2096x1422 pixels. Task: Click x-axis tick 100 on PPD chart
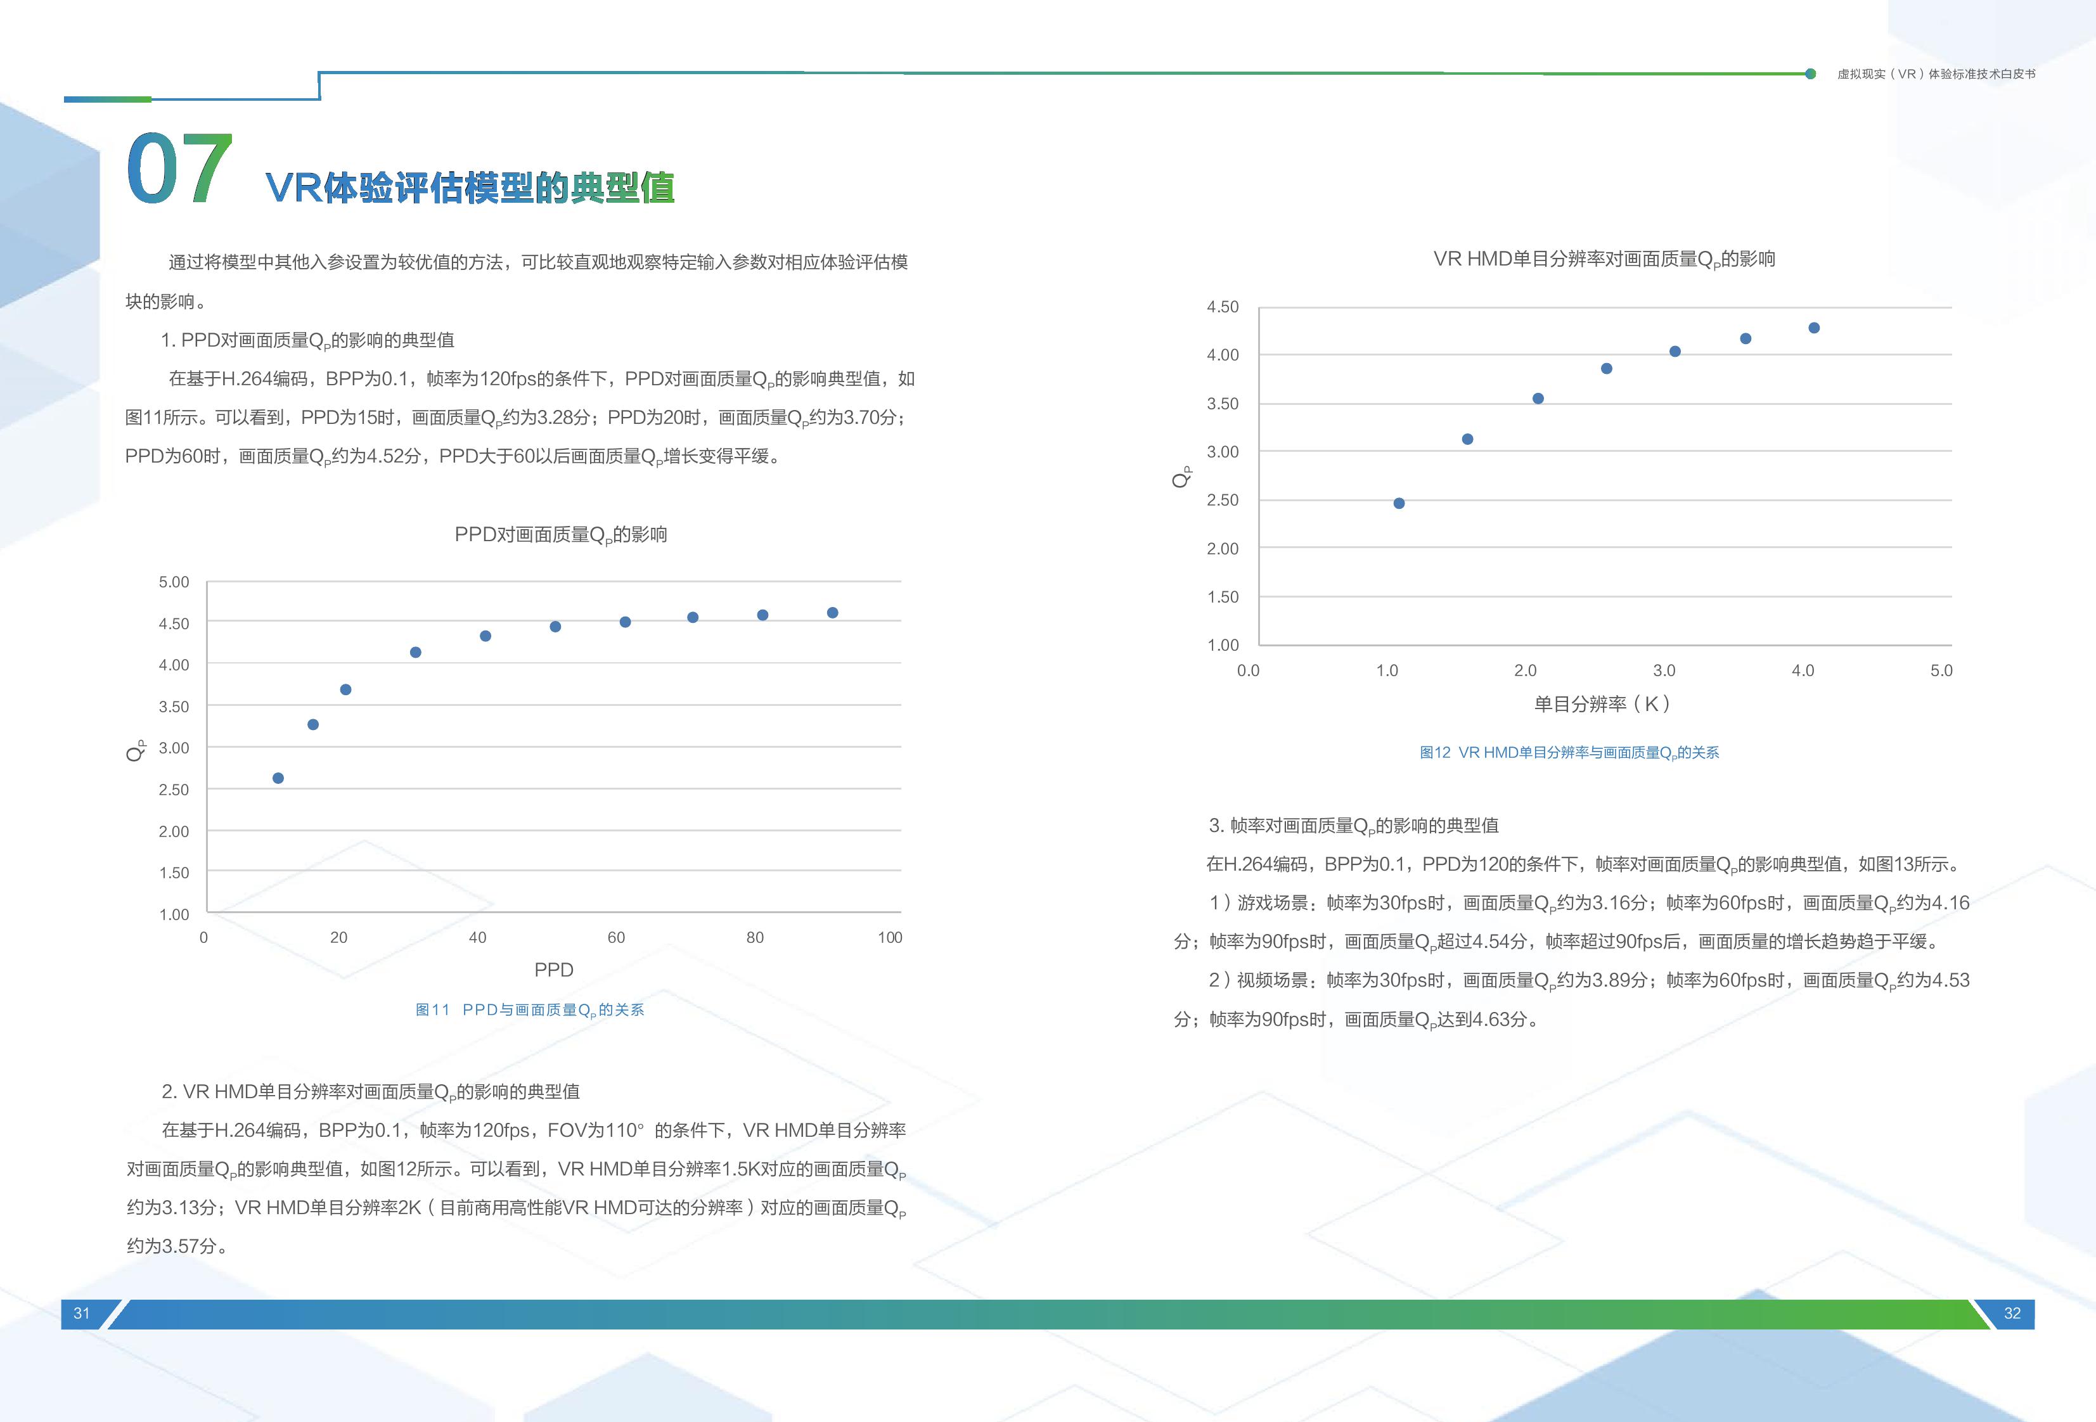pos(890,938)
